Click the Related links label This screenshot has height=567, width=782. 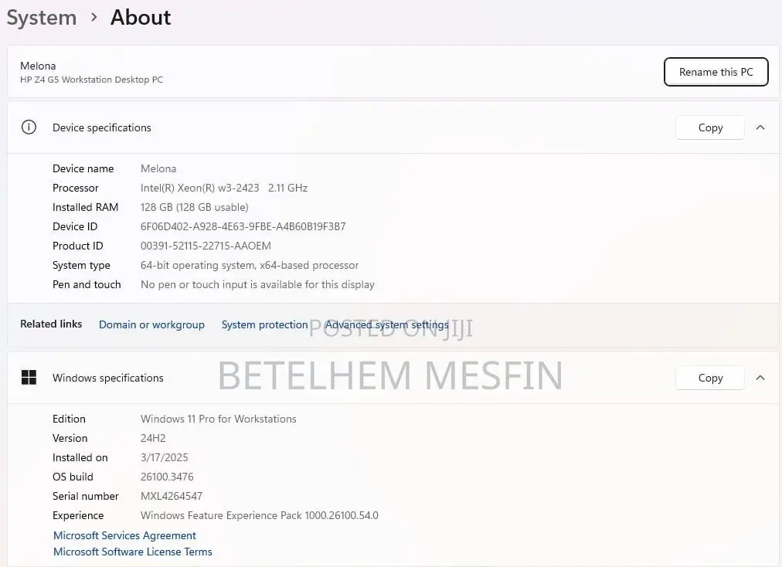(x=51, y=324)
